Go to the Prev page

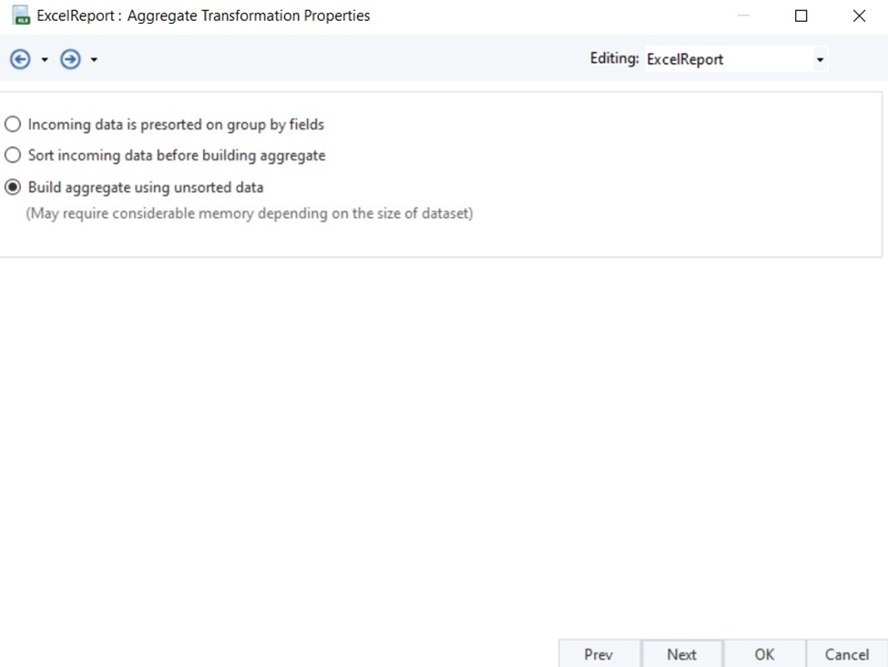coord(599,654)
